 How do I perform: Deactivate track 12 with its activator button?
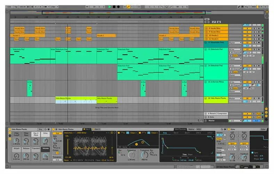point(247,43)
